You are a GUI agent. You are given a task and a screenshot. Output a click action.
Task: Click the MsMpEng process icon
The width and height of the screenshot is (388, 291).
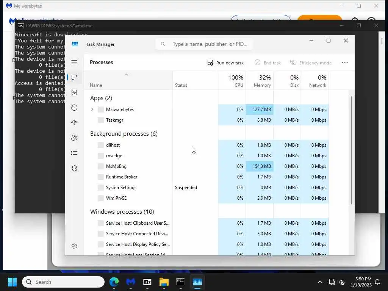tap(101, 166)
